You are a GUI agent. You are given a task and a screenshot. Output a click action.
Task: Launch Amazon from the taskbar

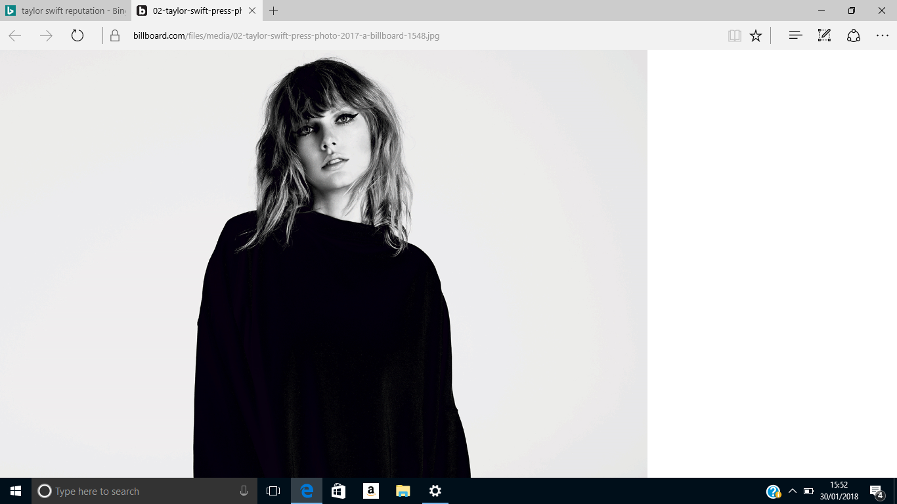coord(371,491)
